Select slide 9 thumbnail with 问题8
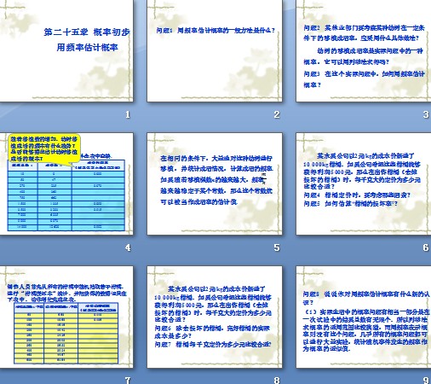The height and width of the screenshot is (384, 431). (x=364, y=317)
